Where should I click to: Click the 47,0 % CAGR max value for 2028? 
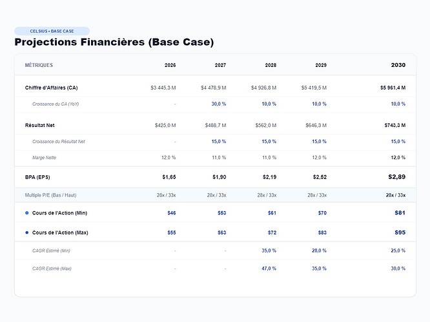[x=269, y=269]
